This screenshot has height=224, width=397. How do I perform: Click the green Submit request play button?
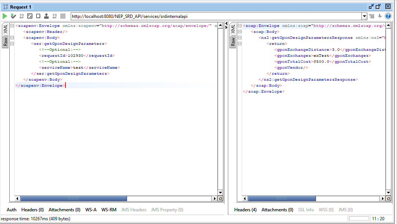pyautogui.click(x=5, y=16)
